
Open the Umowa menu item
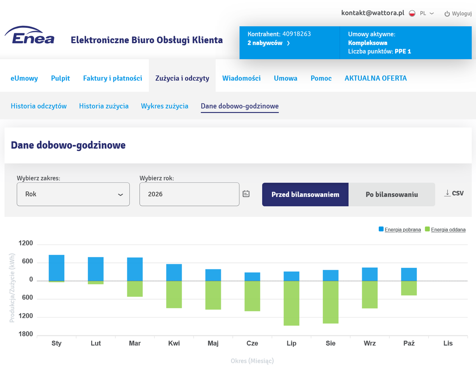[x=286, y=78]
